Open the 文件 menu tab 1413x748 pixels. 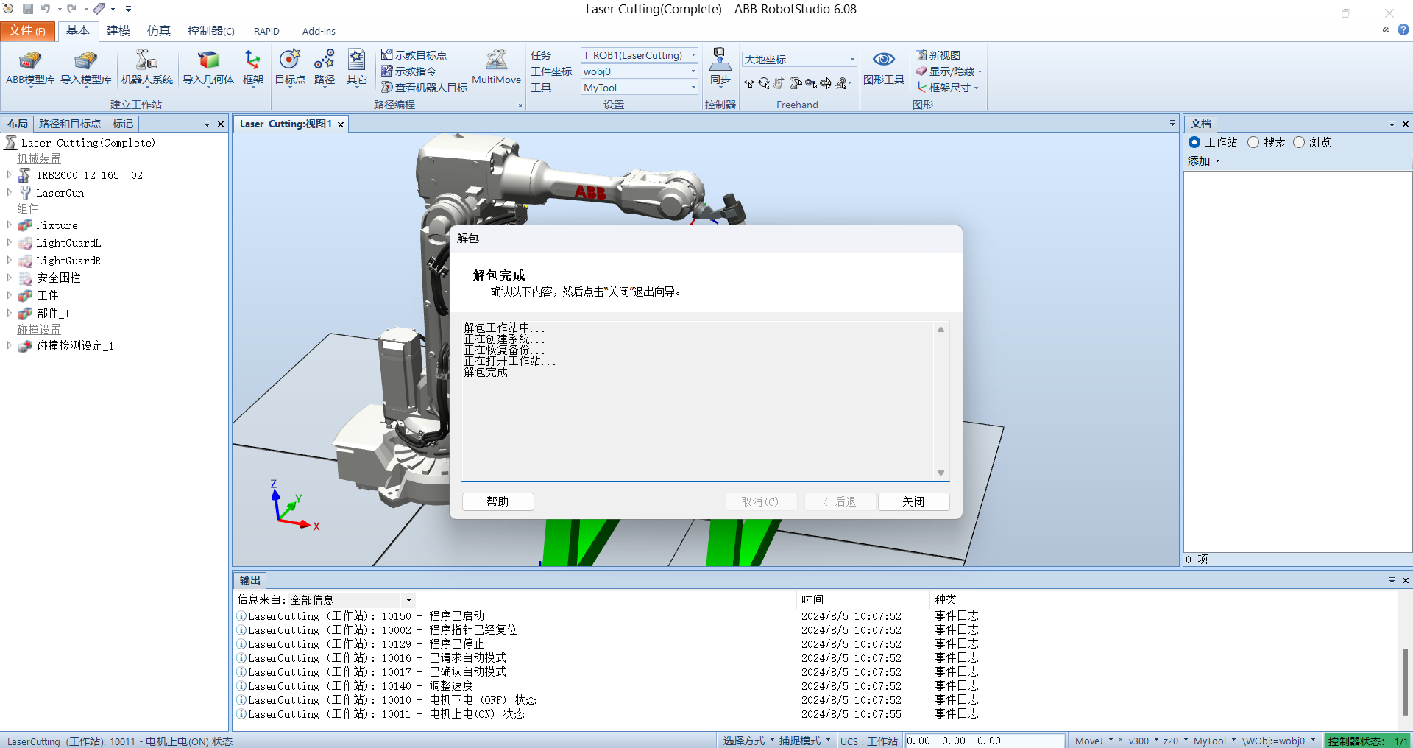27,30
